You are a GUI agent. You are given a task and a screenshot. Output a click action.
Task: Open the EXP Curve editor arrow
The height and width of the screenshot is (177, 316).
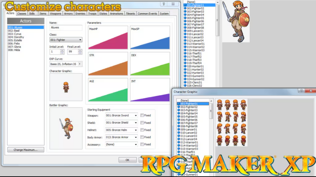[x=80, y=64]
